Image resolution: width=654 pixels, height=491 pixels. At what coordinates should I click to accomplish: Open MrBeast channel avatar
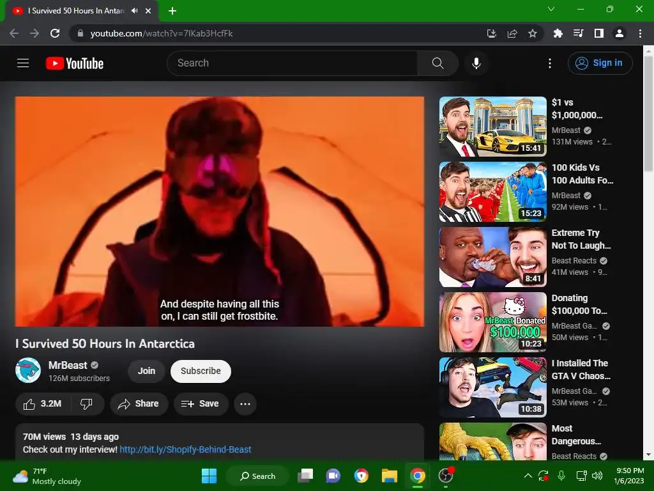(28, 370)
